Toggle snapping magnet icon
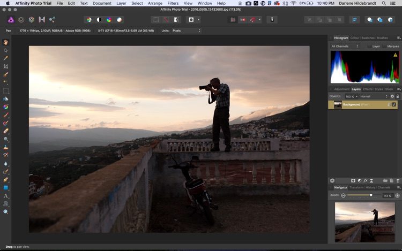 pos(254,20)
